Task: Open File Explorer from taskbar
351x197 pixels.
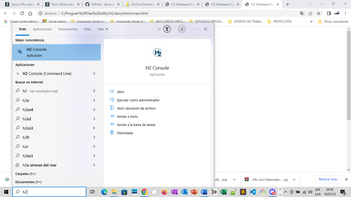Action: click(x=114, y=192)
